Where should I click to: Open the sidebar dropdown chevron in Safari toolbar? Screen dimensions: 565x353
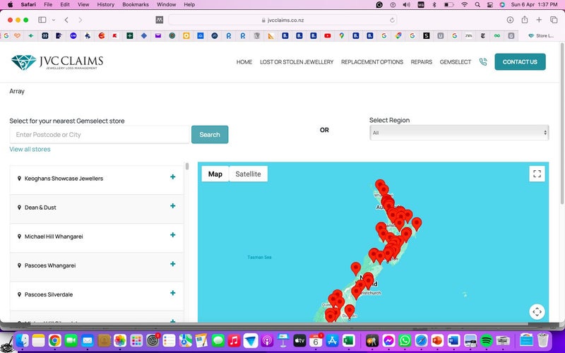54,20
